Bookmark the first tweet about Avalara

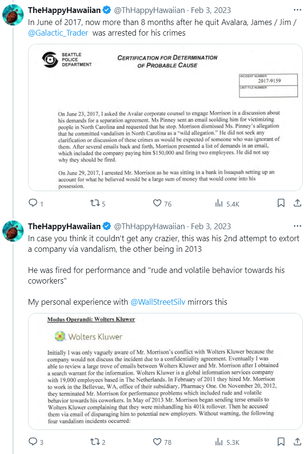pyautogui.click(x=281, y=204)
